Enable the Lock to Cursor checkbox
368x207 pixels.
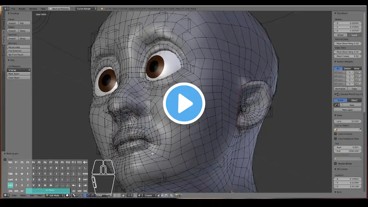(x=336, y=134)
